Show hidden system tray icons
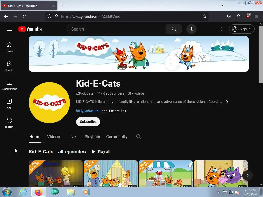Screen dimensions: 263x197 tap(218, 192)
